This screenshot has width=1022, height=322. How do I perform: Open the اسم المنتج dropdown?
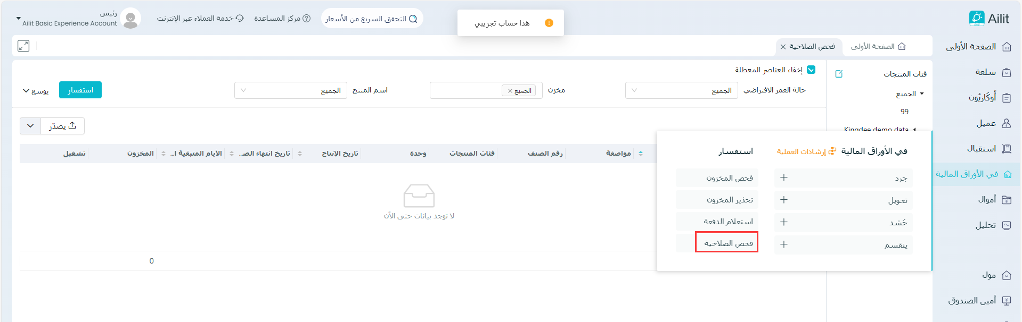[x=290, y=90]
